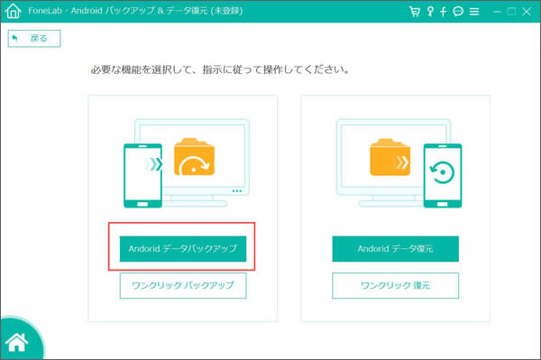The height and width of the screenshot is (360, 541).
Task: Click the home icon in title bar
Action: (14, 11)
